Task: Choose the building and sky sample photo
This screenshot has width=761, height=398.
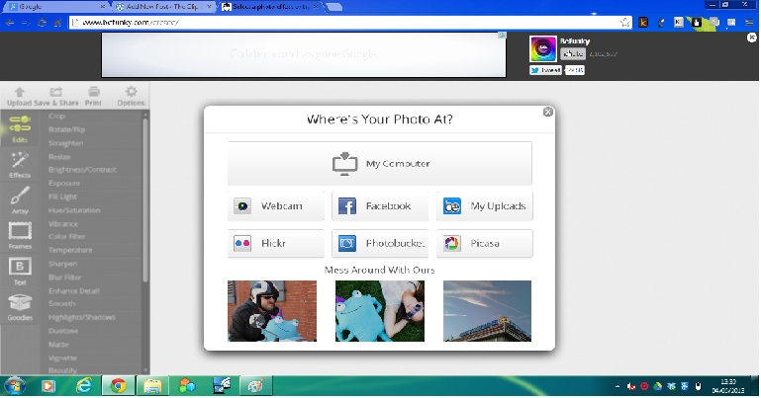Action: coord(487,310)
